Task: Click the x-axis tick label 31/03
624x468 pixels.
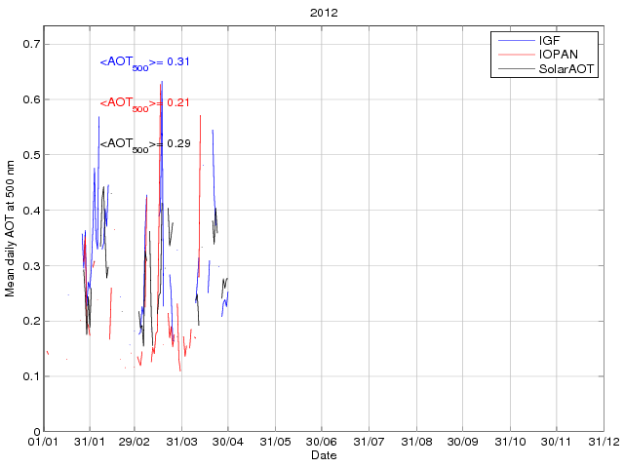Action: 182,442
